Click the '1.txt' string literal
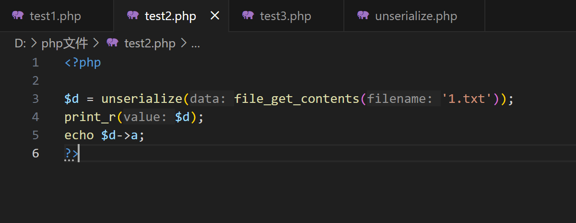576x223 pixels. click(x=467, y=99)
